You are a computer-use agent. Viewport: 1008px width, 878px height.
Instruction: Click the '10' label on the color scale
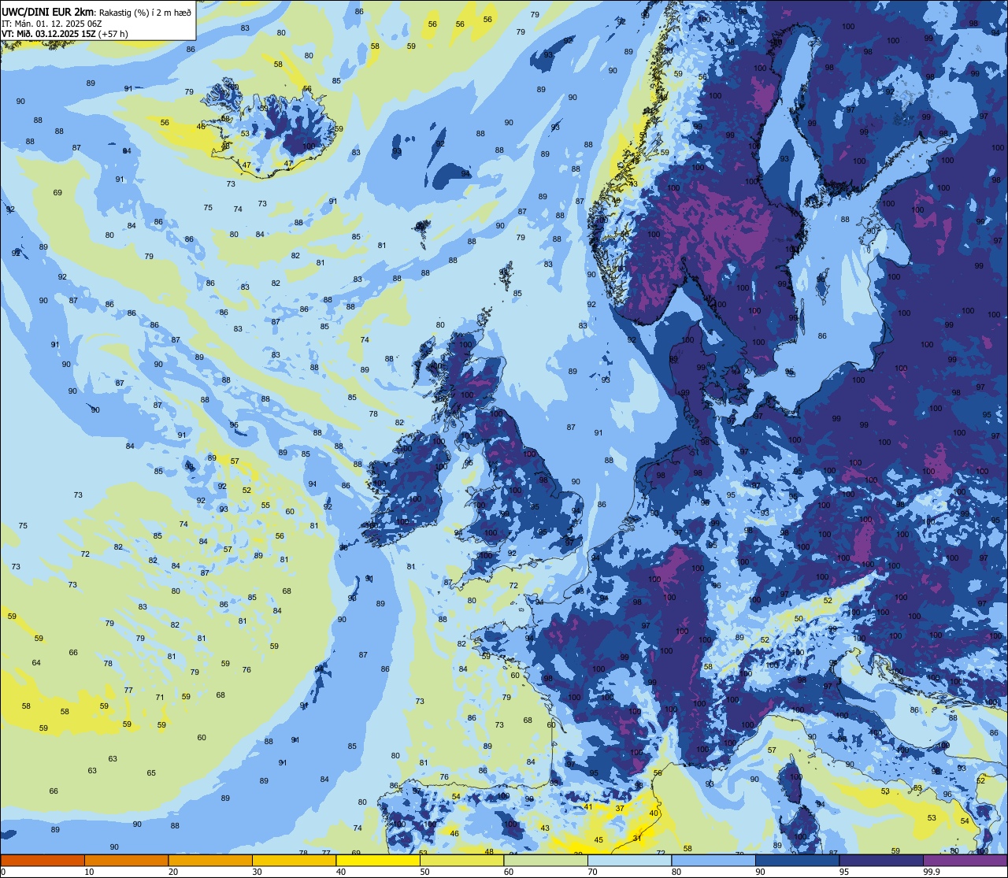[89, 872]
